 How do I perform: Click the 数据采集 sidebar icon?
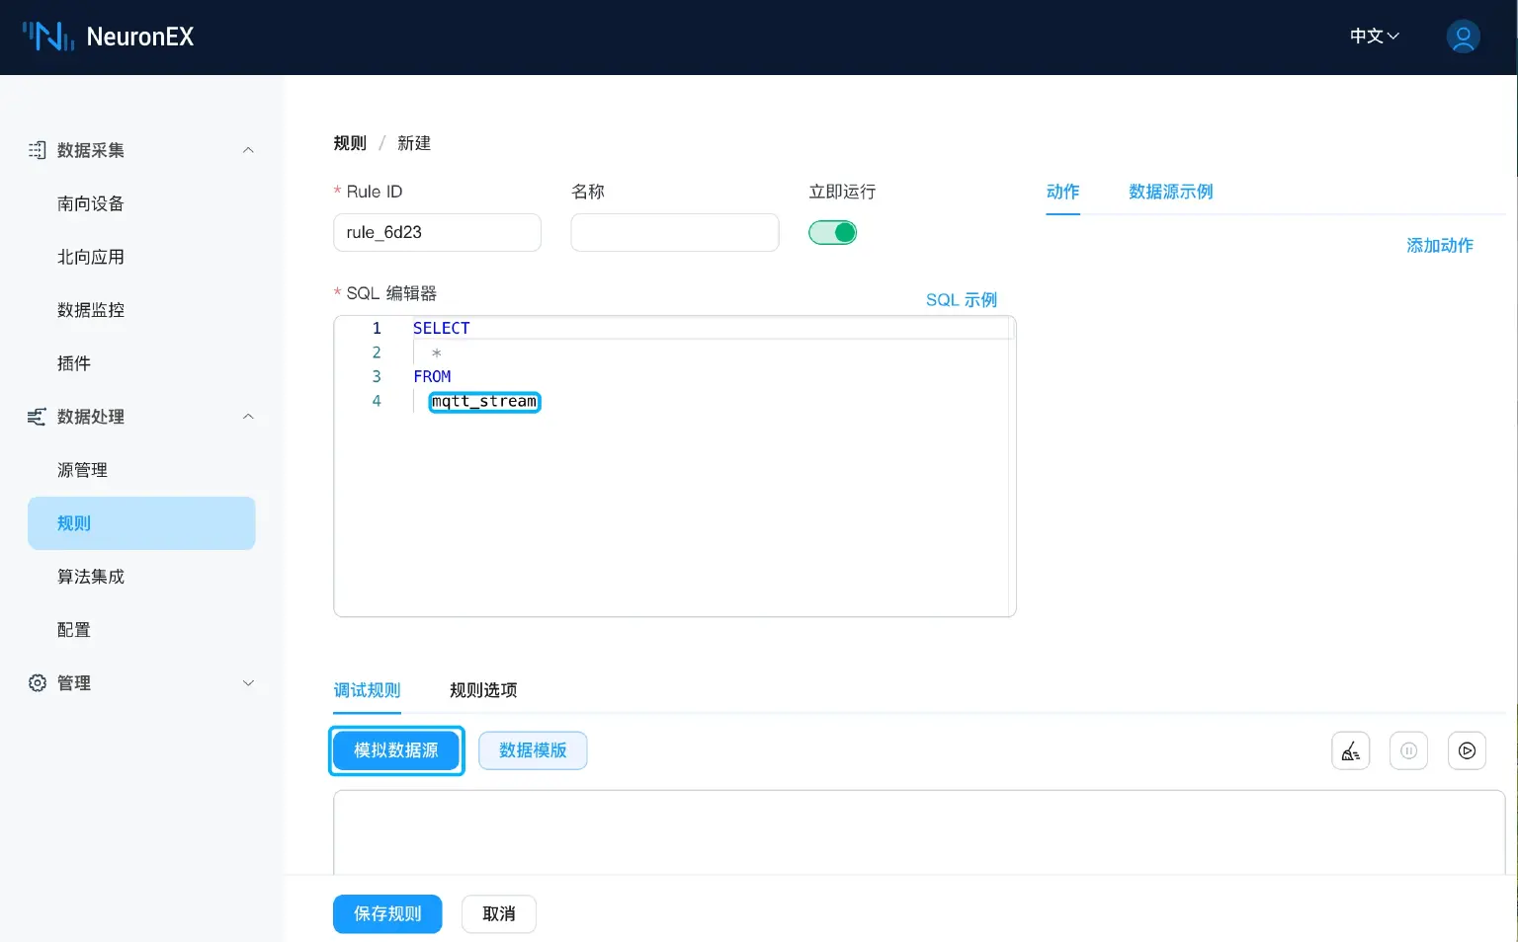pyautogui.click(x=38, y=150)
